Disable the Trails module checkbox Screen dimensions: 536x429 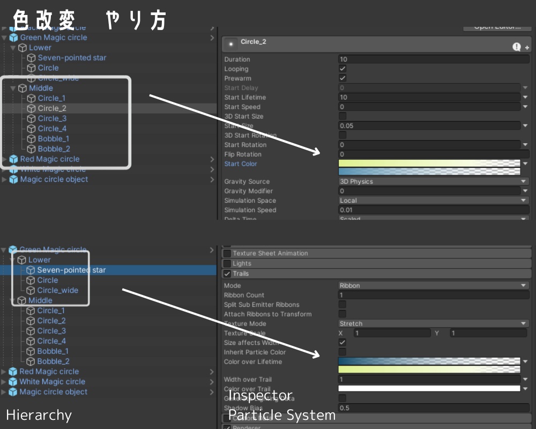pyautogui.click(x=227, y=273)
